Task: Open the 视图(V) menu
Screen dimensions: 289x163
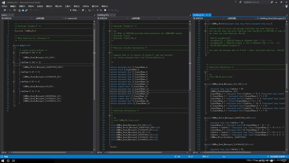Action: point(22,6)
